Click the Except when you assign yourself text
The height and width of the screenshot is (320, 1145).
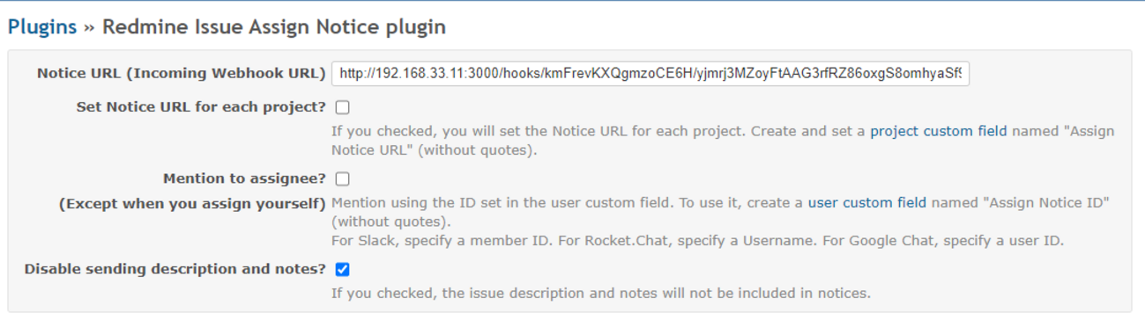(x=193, y=204)
